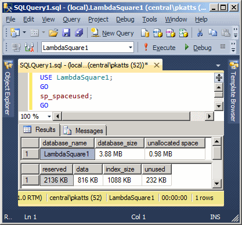Open the Edit menu
Screen dimensions: 242x225
pos(28,19)
